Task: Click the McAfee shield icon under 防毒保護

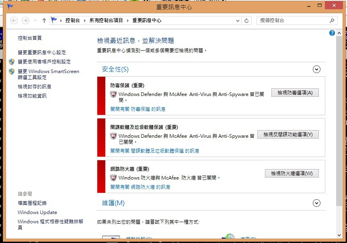Action: [113, 94]
